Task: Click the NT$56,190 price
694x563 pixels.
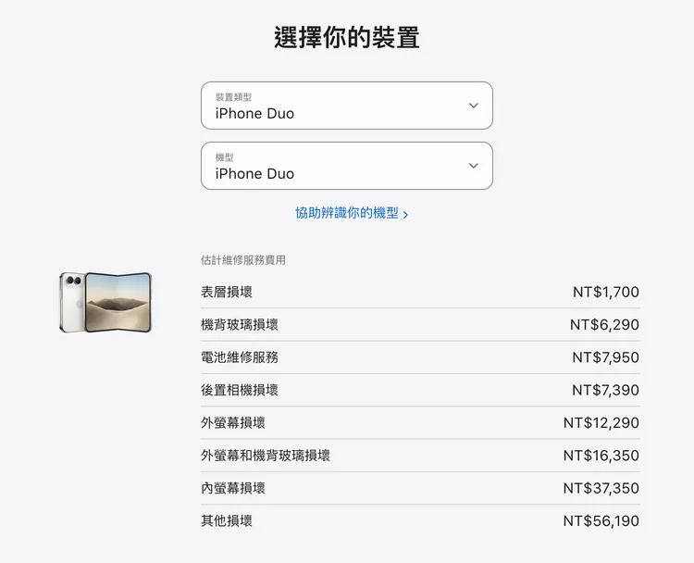Action: coord(601,521)
